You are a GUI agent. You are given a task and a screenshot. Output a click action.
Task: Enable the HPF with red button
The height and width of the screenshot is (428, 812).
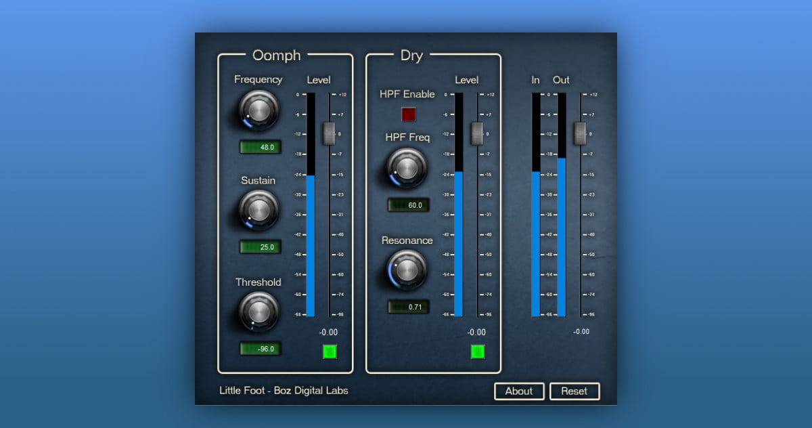click(409, 114)
